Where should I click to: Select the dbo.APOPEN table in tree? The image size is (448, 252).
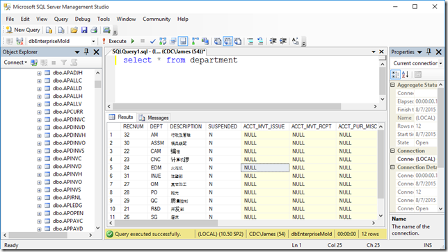68,213
